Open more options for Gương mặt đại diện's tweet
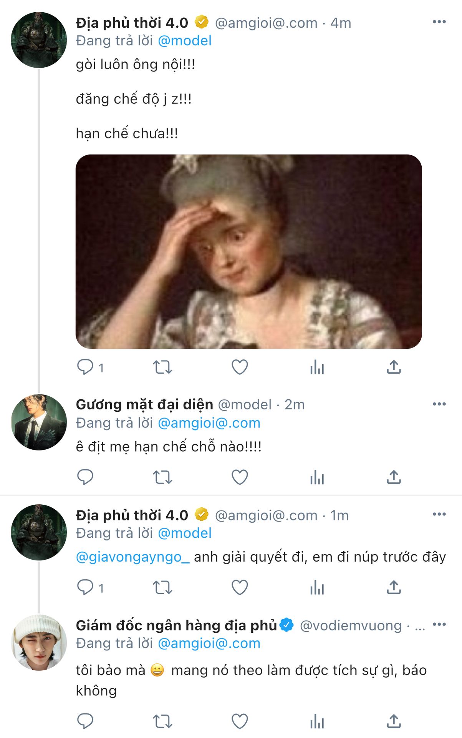 [x=439, y=404]
